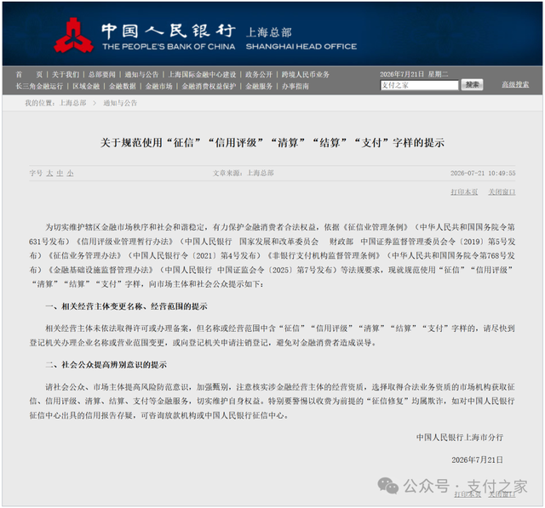The height and width of the screenshot is (508, 545).
Task: Click THE PEOPLE'S BANK OF CHINA banner text
Action: 169,47
